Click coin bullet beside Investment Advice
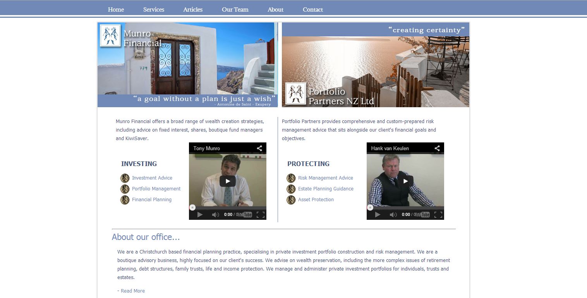Viewport: 587px width, 298px height. [125, 178]
